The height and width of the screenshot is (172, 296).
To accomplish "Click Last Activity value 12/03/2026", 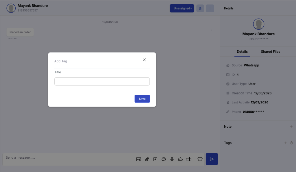I will point(260,102).
